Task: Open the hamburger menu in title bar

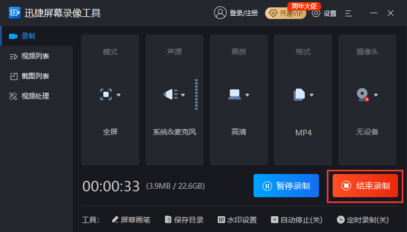Action: tap(348, 13)
